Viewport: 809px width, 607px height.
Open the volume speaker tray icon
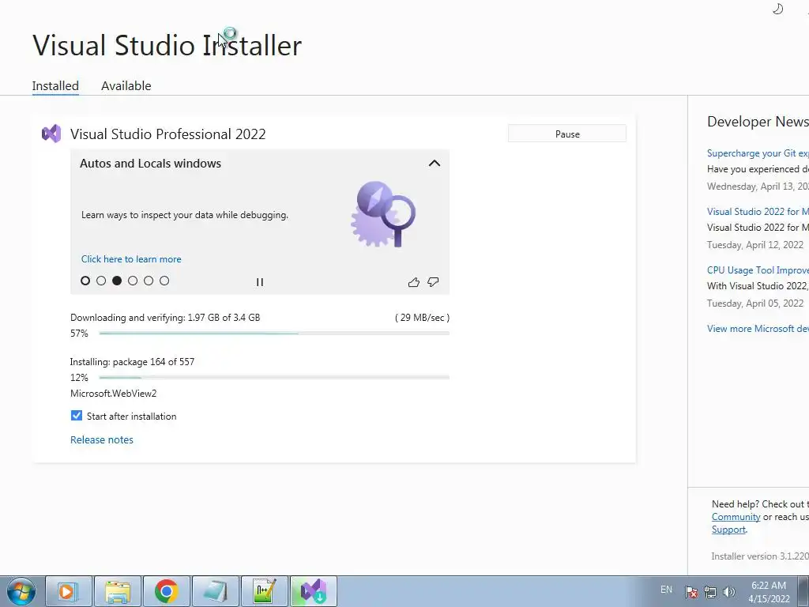coord(729,591)
